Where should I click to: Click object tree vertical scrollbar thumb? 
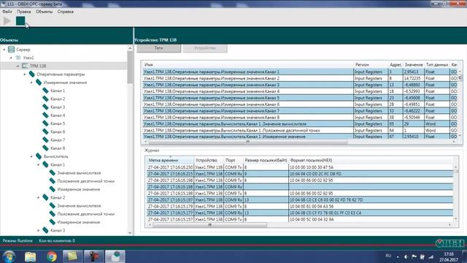click(130, 67)
